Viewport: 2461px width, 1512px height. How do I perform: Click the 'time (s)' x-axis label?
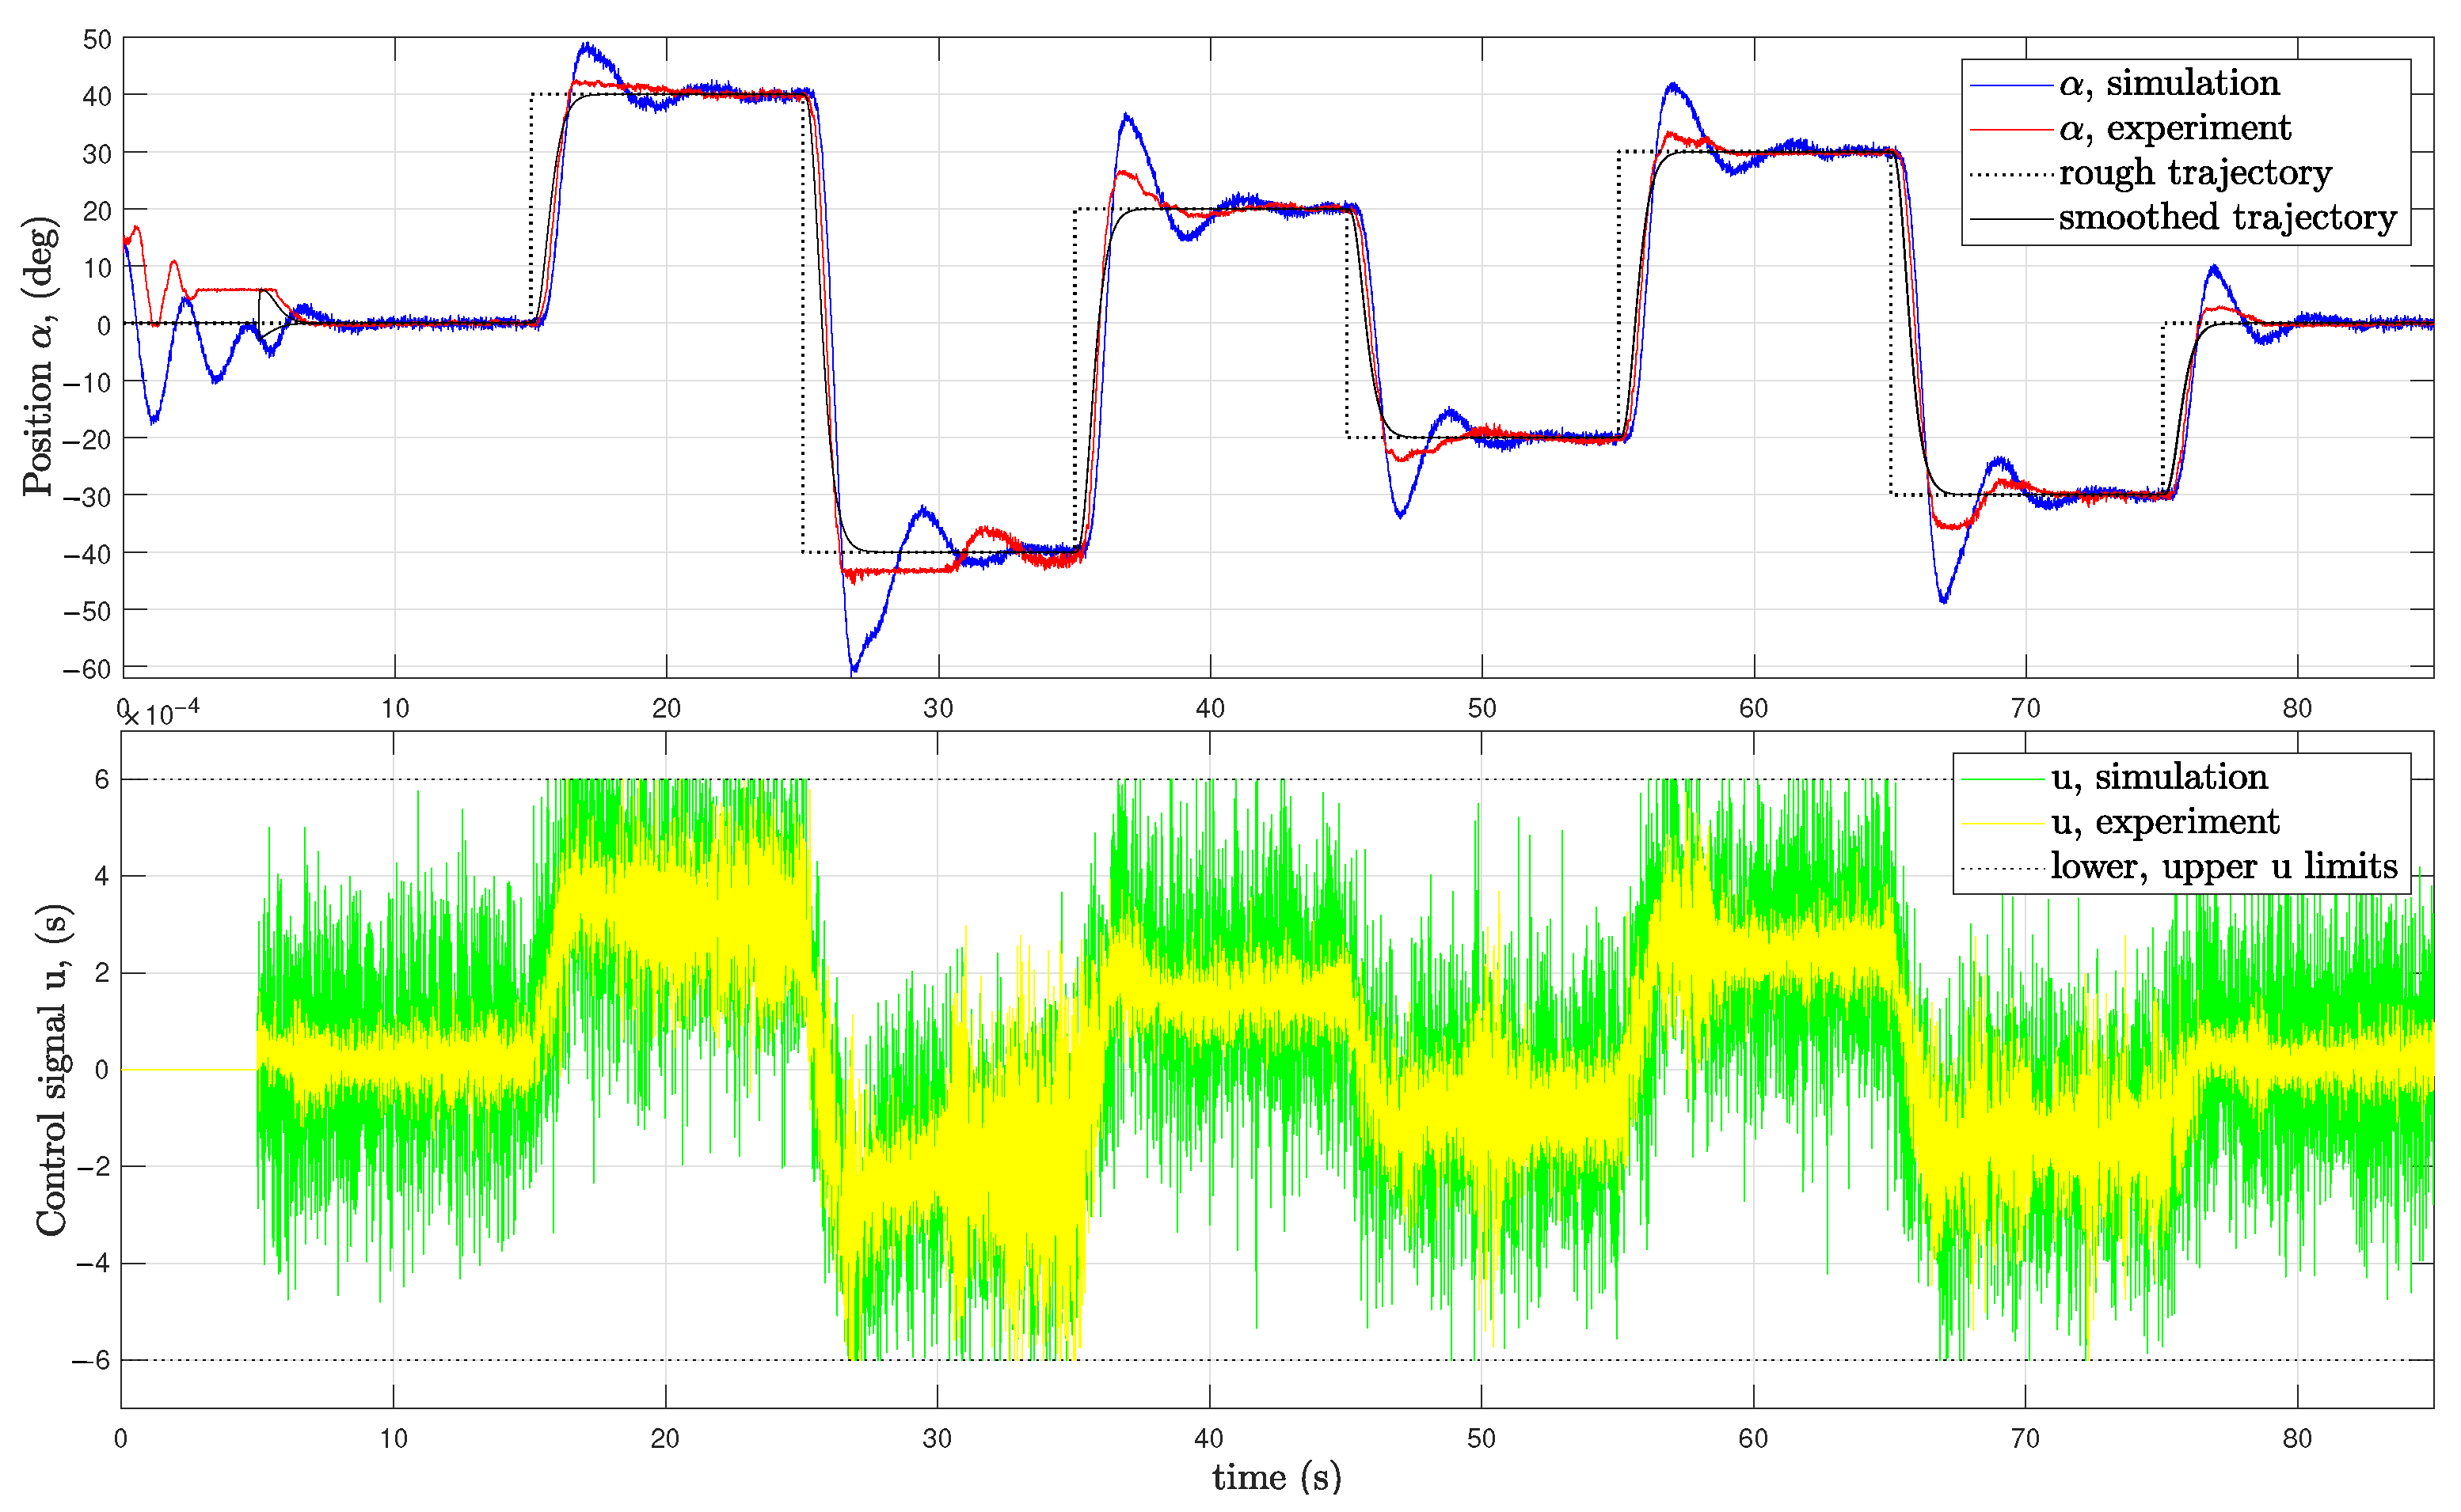tap(1276, 1478)
